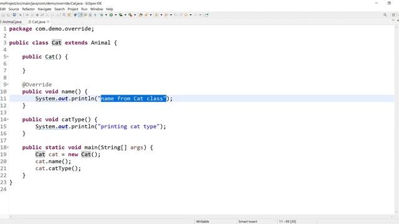
Task: Toggle Block Selection mode button
Action: point(90,15)
